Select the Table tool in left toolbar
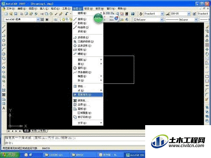This screenshot has width=211, height=158. (x=4, y=104)
